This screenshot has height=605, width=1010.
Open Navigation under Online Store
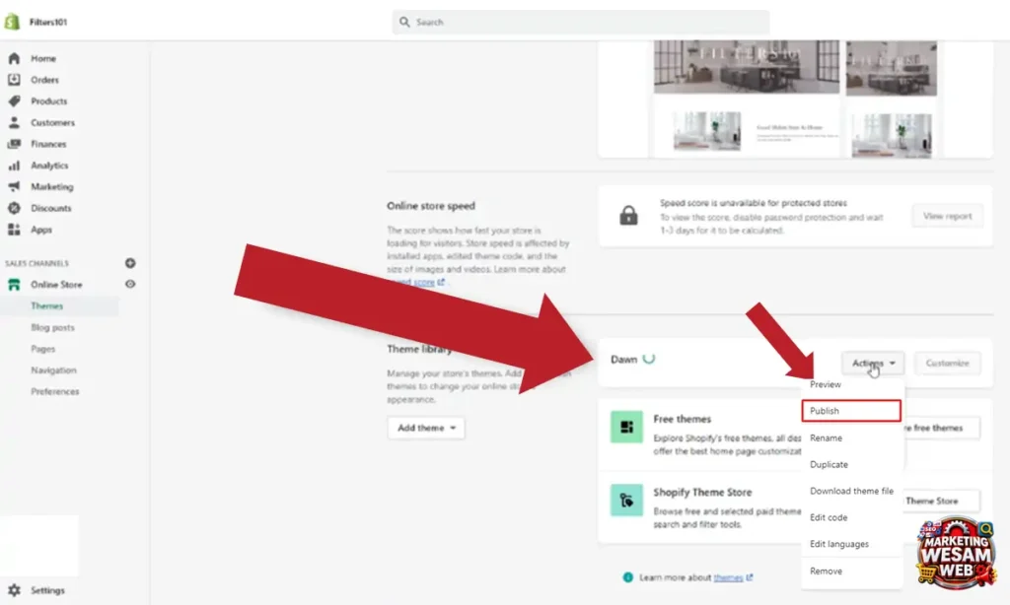[53, 370]
